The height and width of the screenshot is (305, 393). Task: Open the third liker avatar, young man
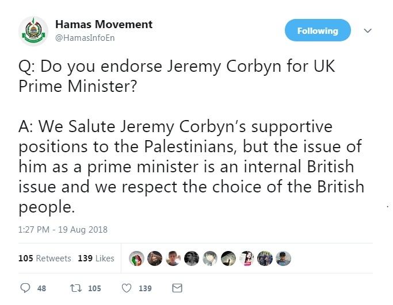(173, 258)
